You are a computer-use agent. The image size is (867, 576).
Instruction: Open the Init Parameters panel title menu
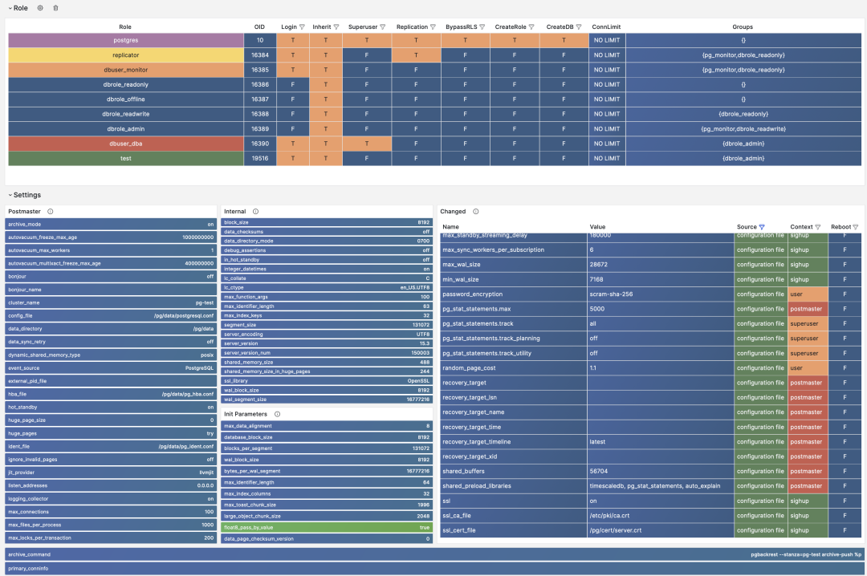click(246, 414)
